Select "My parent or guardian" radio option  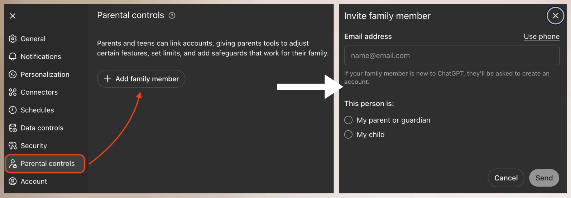[x=349, y=120]
